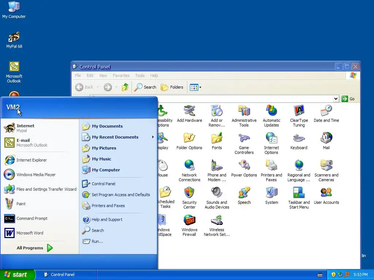Launch Command Prompt
374x280 pixels.
tap(40, 218)
